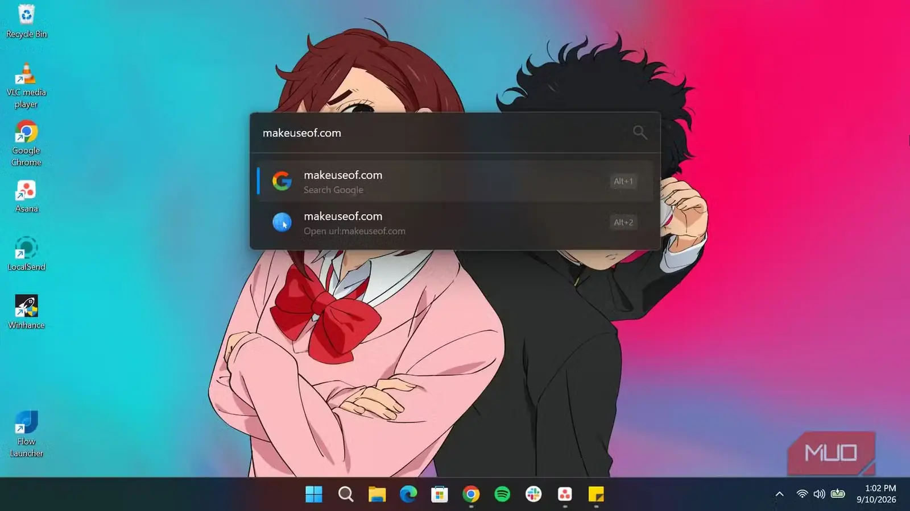Open File Explorer from taskbar
Screen dimensions: 910x511
point(377,495)
